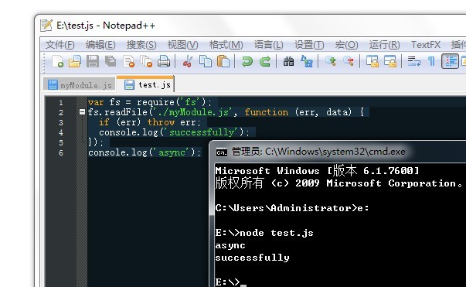Redo the edit with the green arrow
The image size is (466, 287).
tap(265, 61)
